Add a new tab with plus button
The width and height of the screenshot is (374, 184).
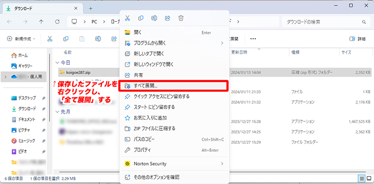tap(91, 8)
